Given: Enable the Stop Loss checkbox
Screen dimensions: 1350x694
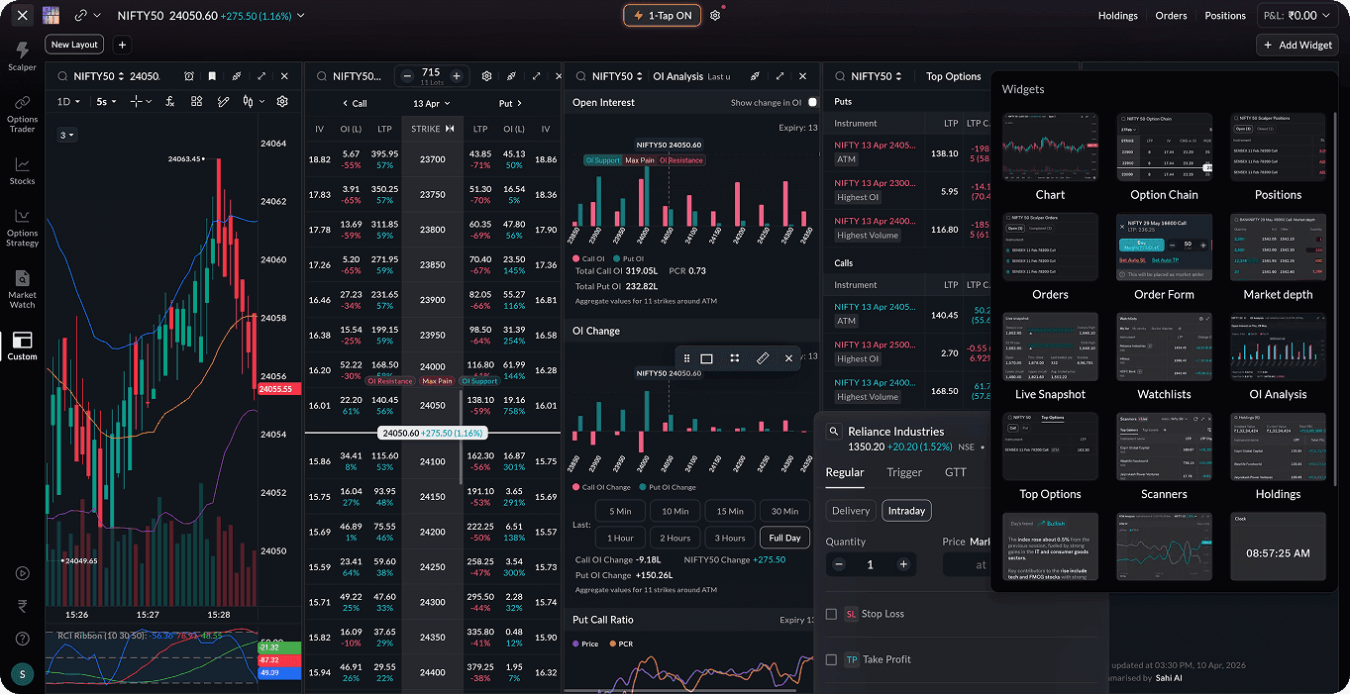Looking at the screenshot, I should click(x=831, y=614).
